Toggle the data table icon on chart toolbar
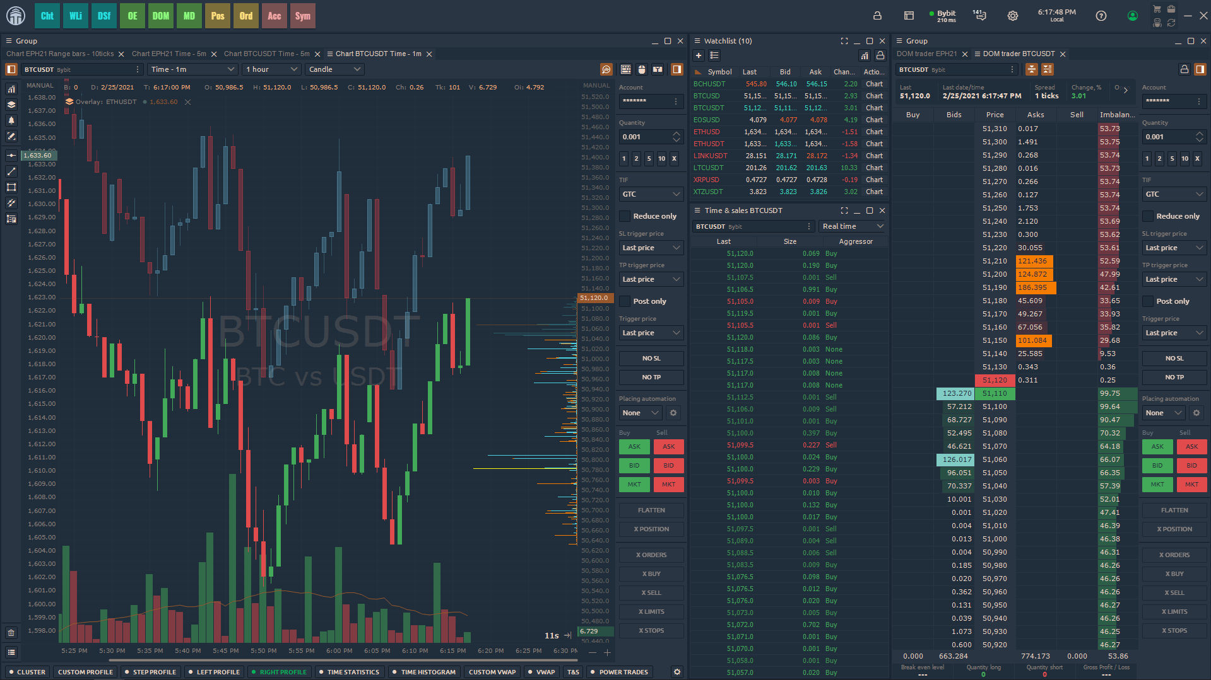The width and height of the screenshot is (1211, 680). (626, 69)
